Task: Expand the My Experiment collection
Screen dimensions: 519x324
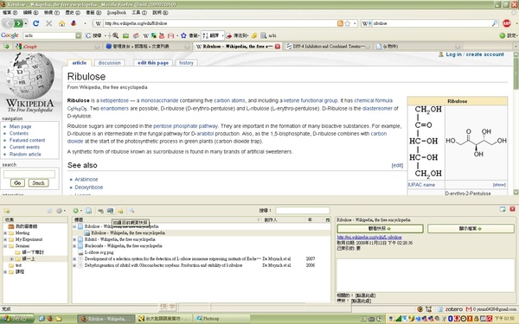Action: pos(5,239)
